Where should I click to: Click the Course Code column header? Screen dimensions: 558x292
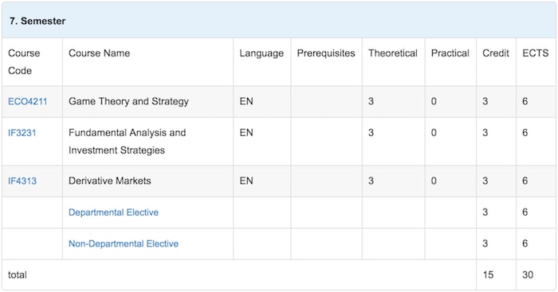pyautogui.click(x=24, y=62)
